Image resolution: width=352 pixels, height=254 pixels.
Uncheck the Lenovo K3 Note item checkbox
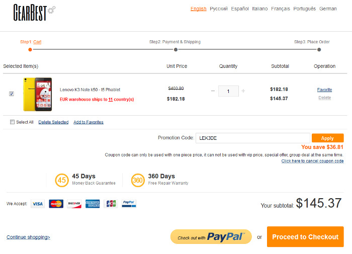point(12,94)
